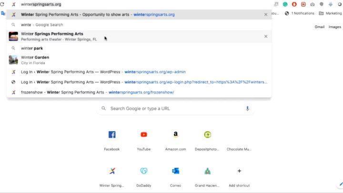
Task: Click the translate bookmark icon at far left
Action: click(x=3, y=13)
